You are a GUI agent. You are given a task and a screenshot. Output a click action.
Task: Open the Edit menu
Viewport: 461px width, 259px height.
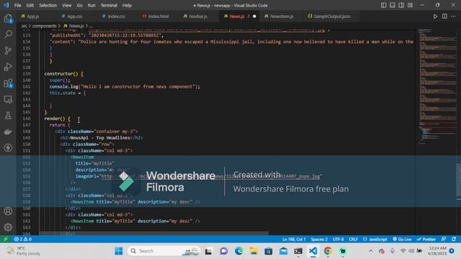pos(30,5)
